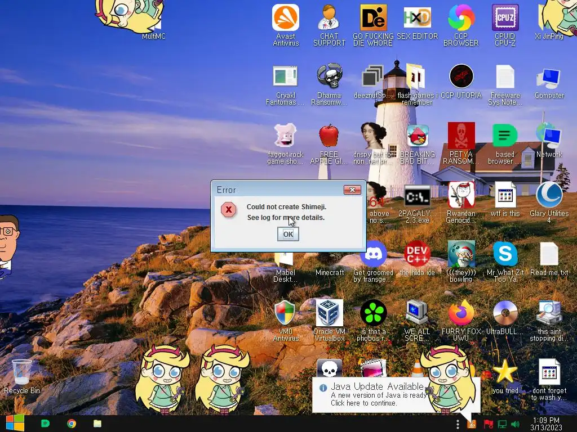Open the flash games i remember folder

coord(417,85)
